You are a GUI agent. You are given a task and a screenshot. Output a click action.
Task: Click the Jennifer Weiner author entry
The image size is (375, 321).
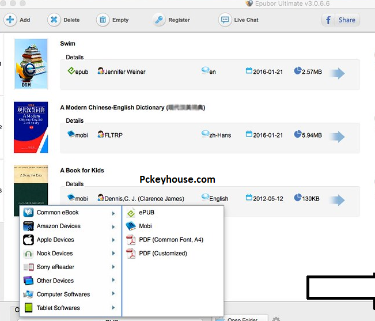tap(122, 71)
